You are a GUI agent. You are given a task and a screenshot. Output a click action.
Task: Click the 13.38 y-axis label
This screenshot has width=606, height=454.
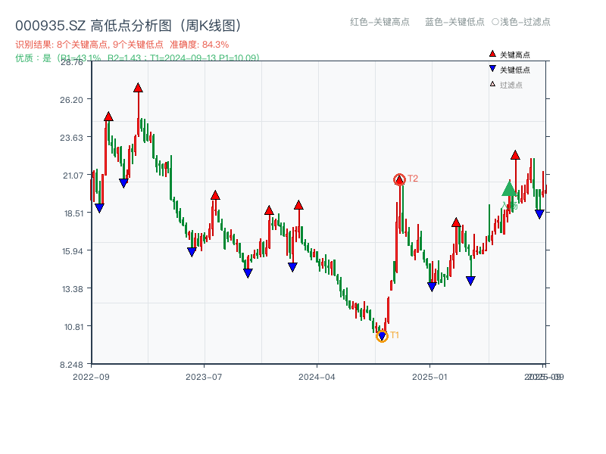(x=73, y=289)
